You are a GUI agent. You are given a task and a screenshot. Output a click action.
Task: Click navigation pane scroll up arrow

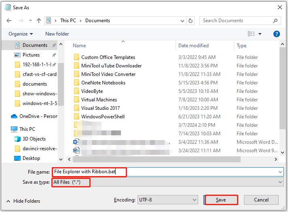[x=61, y=44]
